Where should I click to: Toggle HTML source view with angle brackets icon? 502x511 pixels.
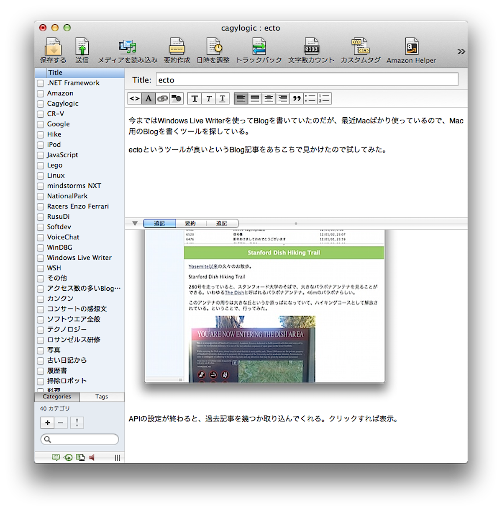(x=134, y=99)
